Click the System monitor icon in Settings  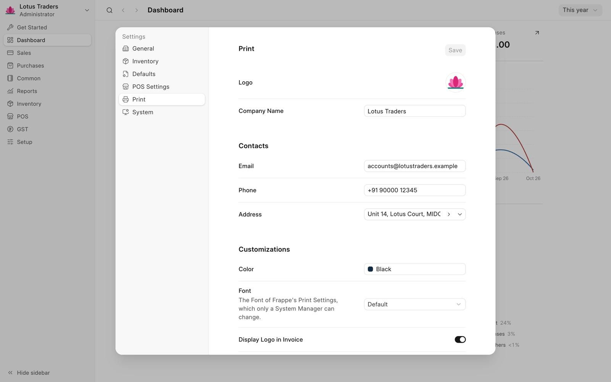tap(126, 112)
